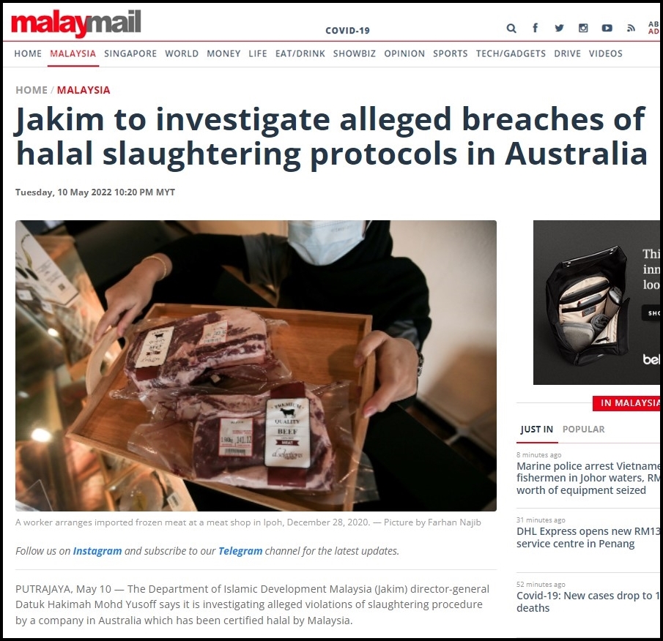
Task: Open the search magnifier icon
Action: [511, 29]
